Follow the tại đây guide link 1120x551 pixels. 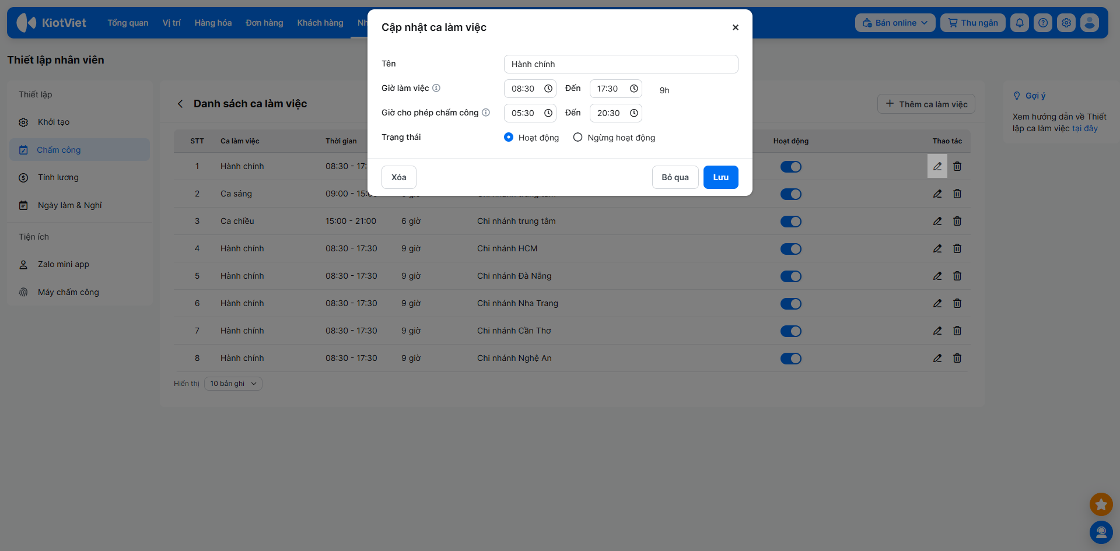pyautogui.click(x=1085, y=128)
